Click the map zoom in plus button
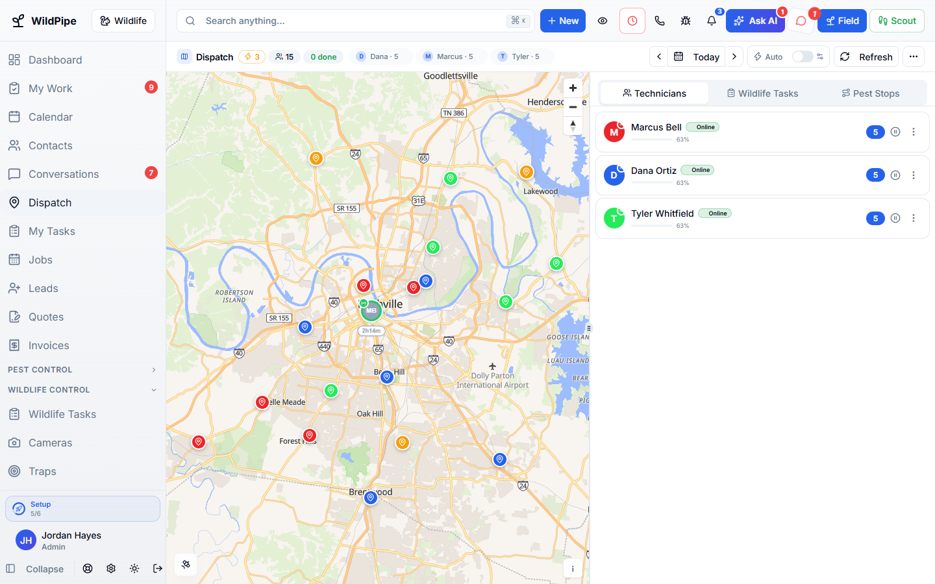Screen dimensions: 935x584 (573, 88)
